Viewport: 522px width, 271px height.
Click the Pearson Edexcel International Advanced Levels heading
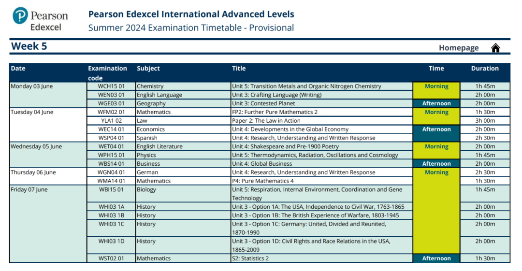(191, 14)
